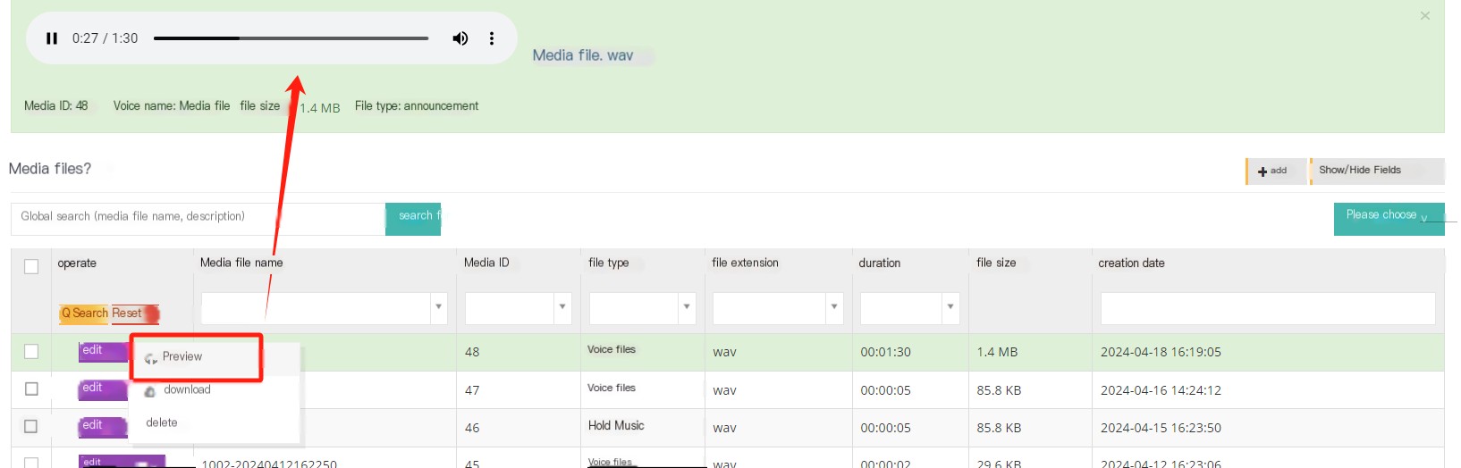Focus the global search input field
The height and width of the screenshot is (468, 1461).
pos(198,217)
